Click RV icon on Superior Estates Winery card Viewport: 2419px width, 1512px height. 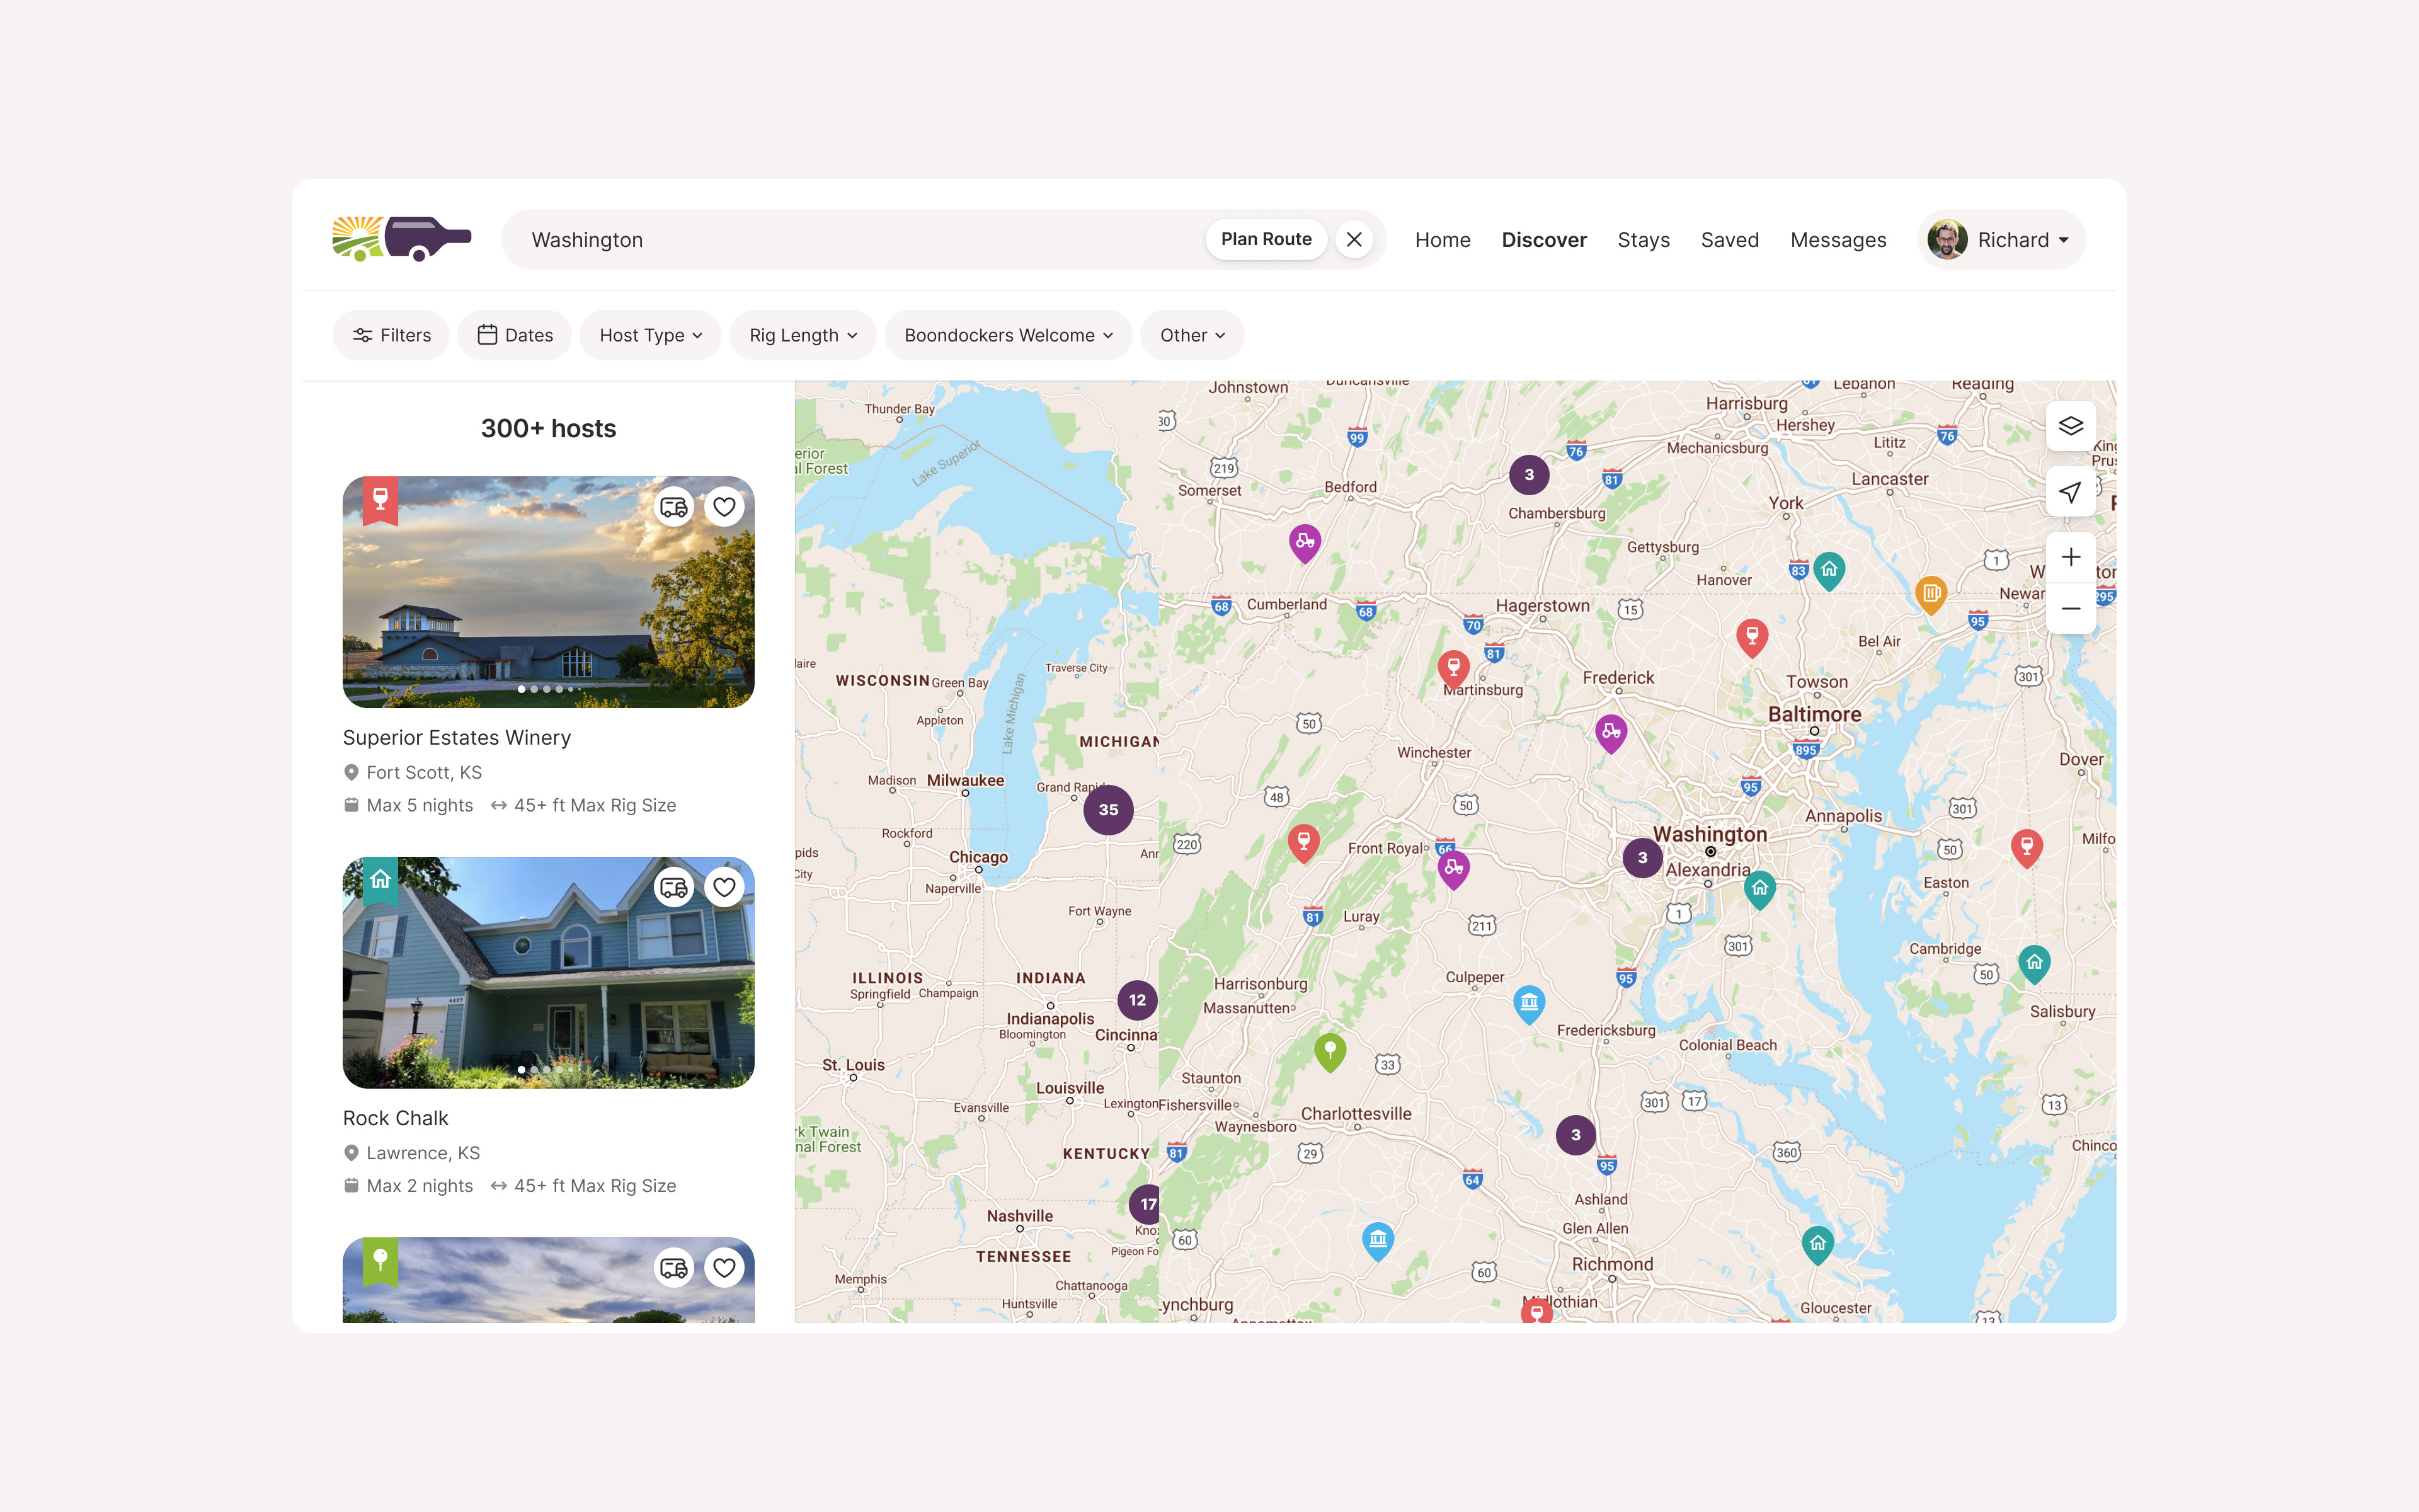[x=673, y=507]
